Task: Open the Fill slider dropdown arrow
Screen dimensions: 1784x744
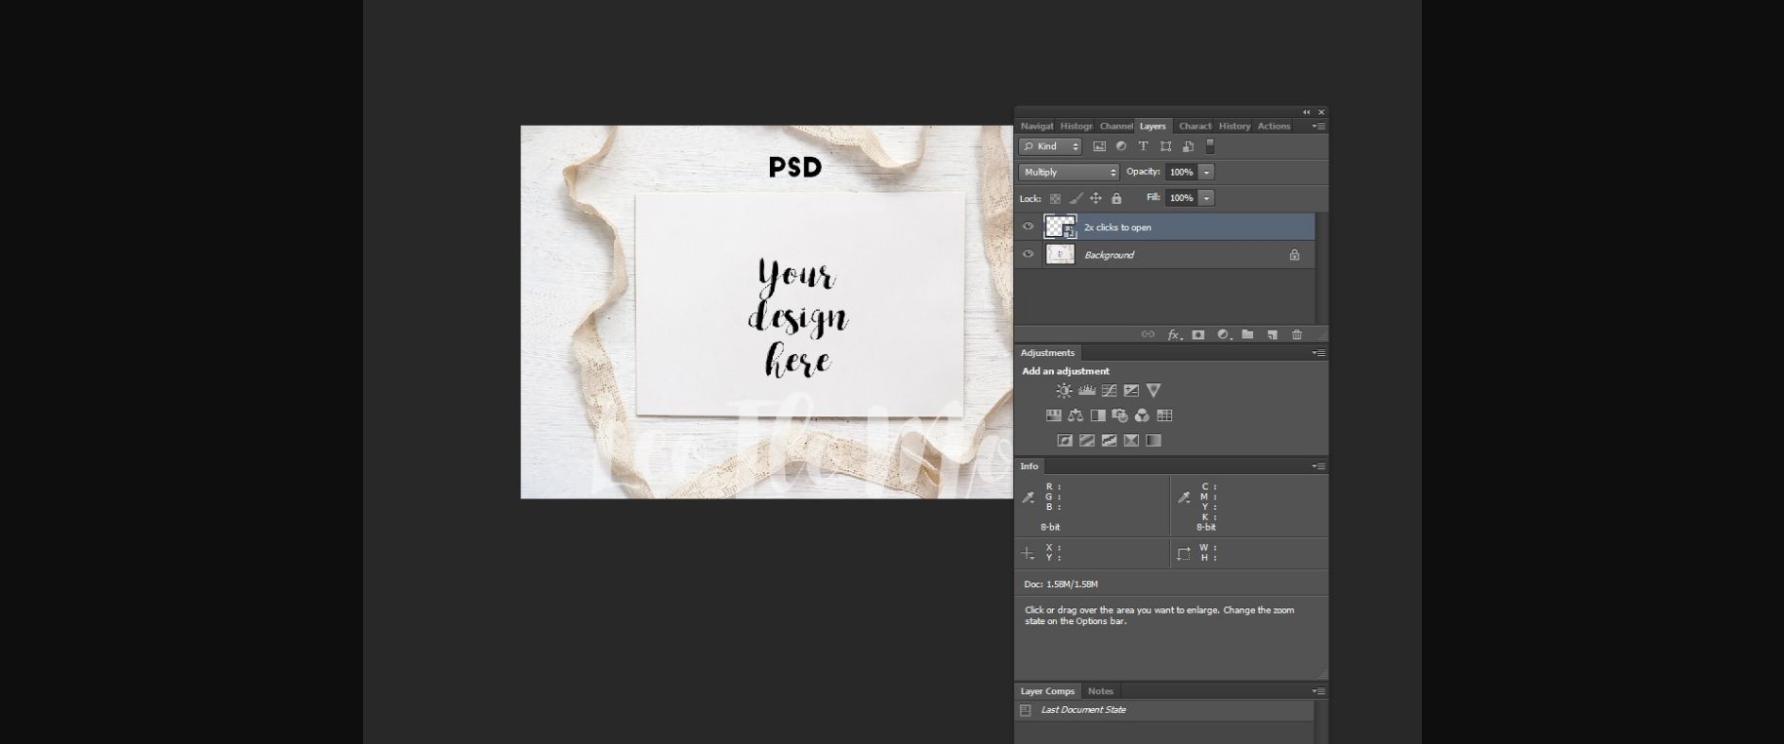Action: [1207, 198]
